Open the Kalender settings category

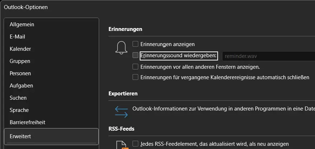[x=20, y=49]
